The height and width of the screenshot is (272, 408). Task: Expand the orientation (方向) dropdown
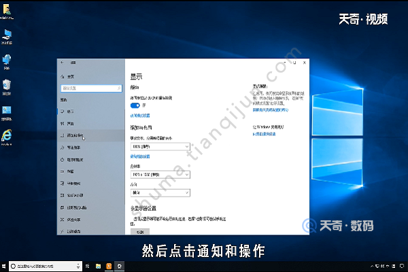pos(160,193)
